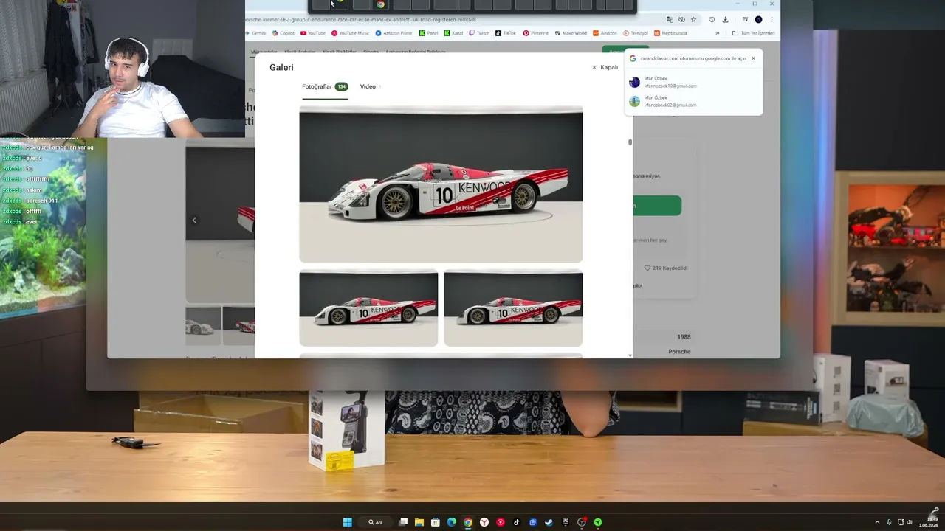
Task: Open the Chrome three-dot menu
Action: [772, 20]
